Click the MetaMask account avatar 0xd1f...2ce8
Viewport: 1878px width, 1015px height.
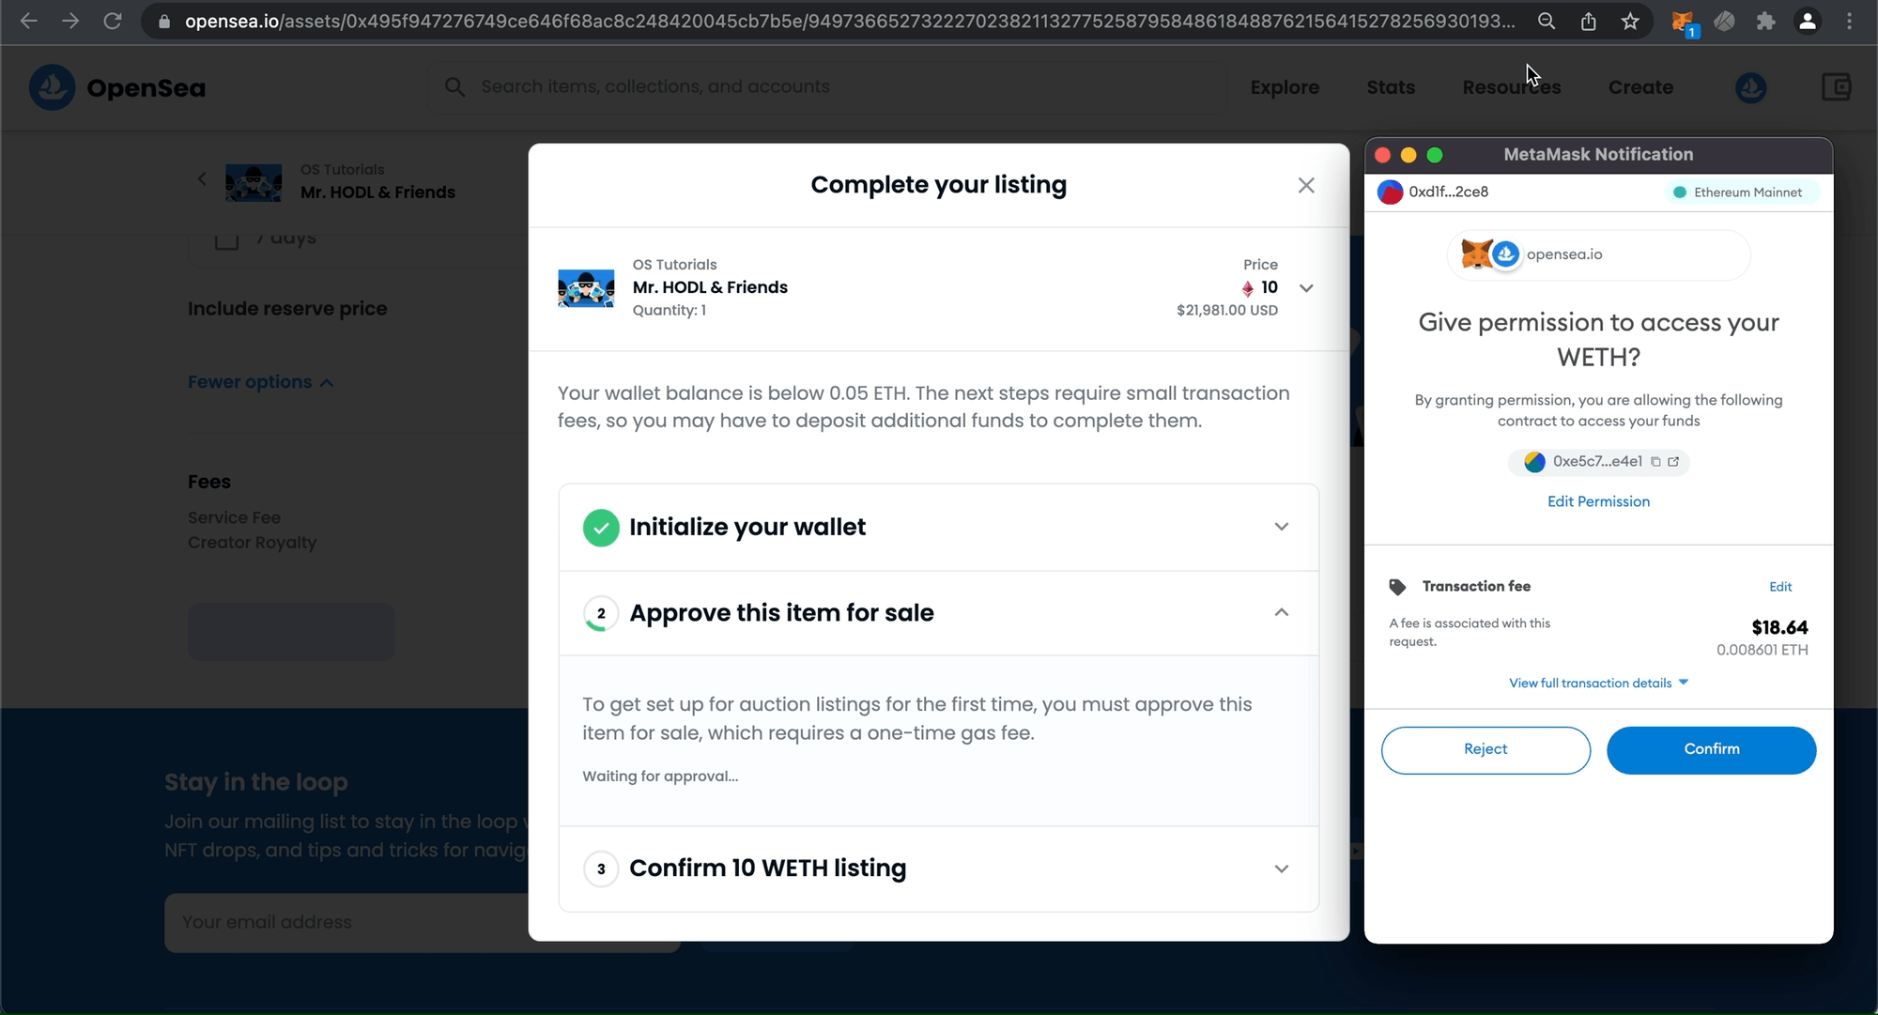click(1390, 192)
